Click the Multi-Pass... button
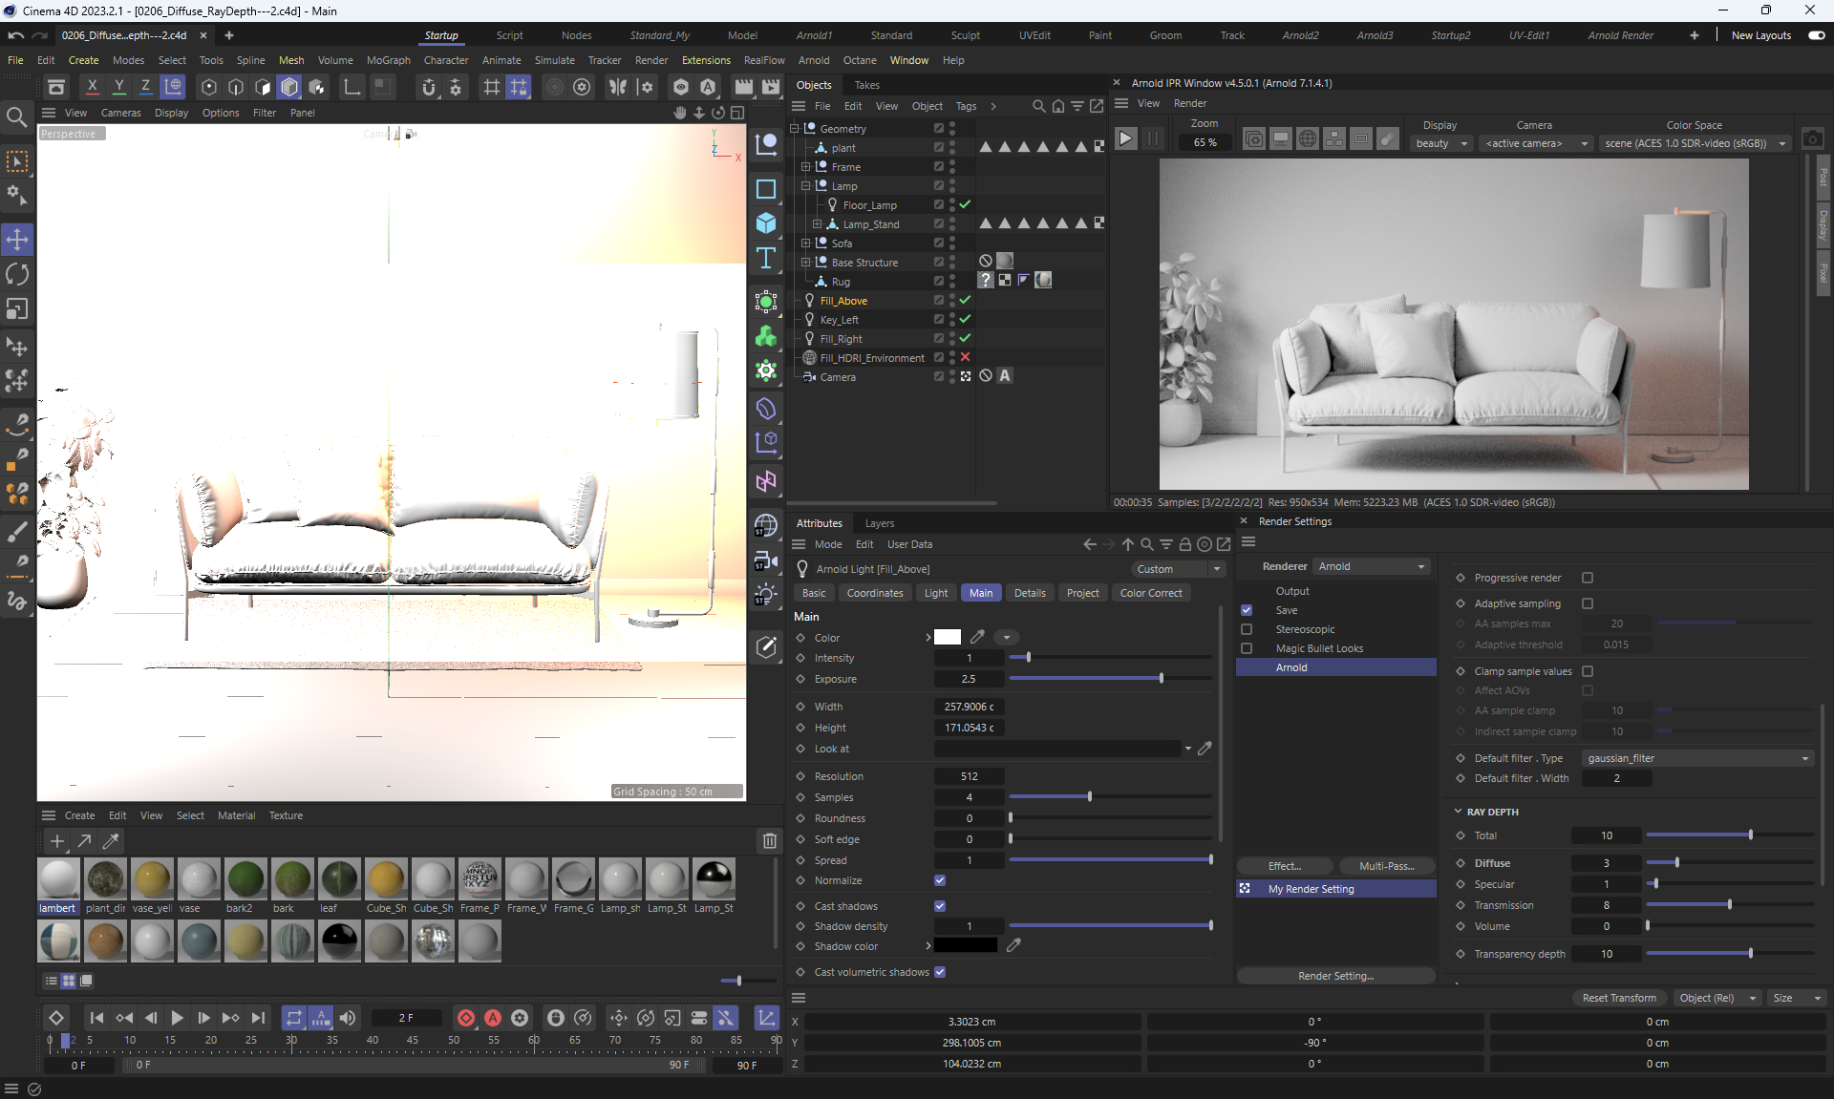This screenshot has height=1099, width=1834. (1386, 866)
